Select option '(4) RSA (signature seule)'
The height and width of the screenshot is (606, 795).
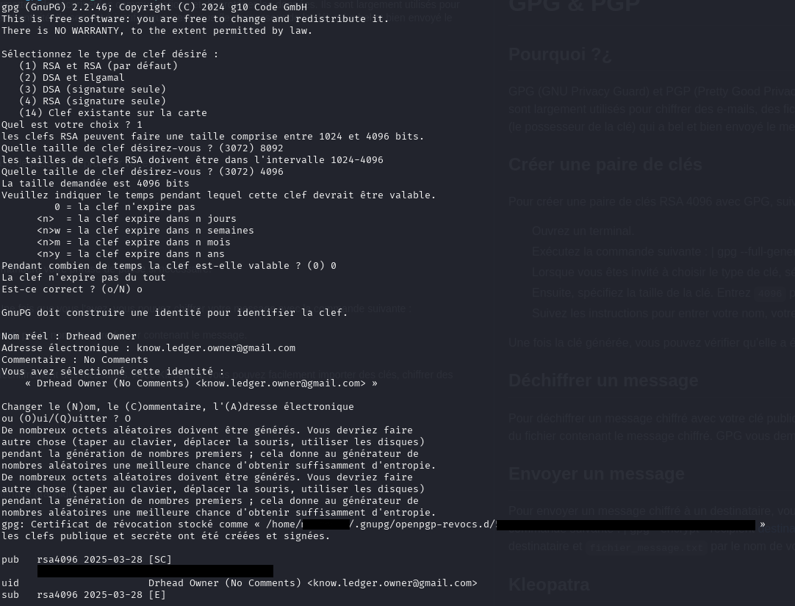coord(93,101)
